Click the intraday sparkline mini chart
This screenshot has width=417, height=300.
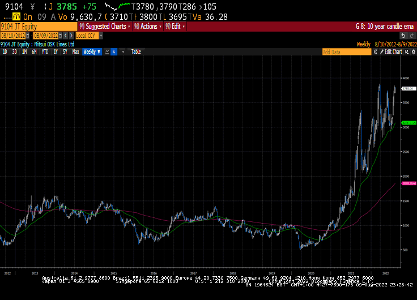click(x=117, y=6)
